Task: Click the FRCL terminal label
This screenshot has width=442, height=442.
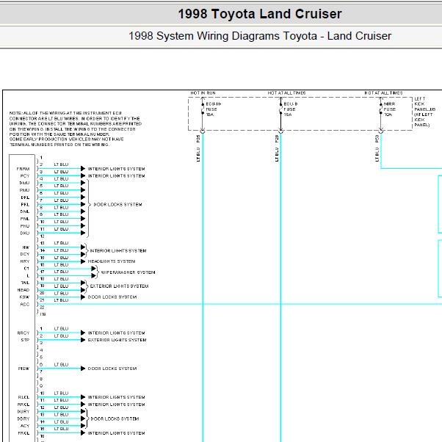Action: (x=23, y=433)
